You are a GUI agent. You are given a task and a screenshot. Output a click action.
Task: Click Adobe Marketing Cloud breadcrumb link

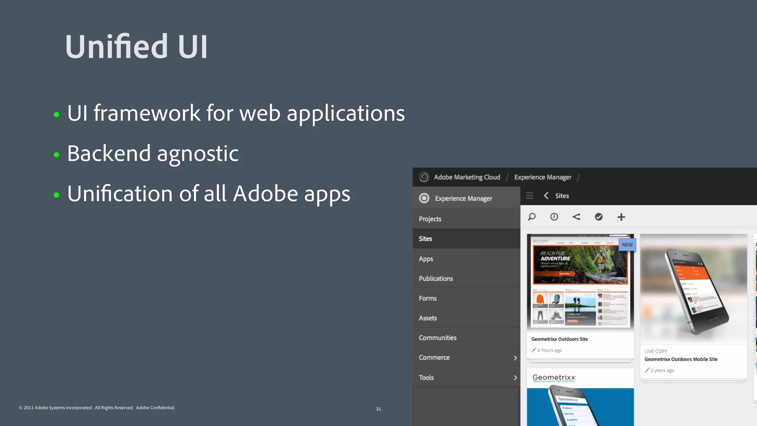467,177
